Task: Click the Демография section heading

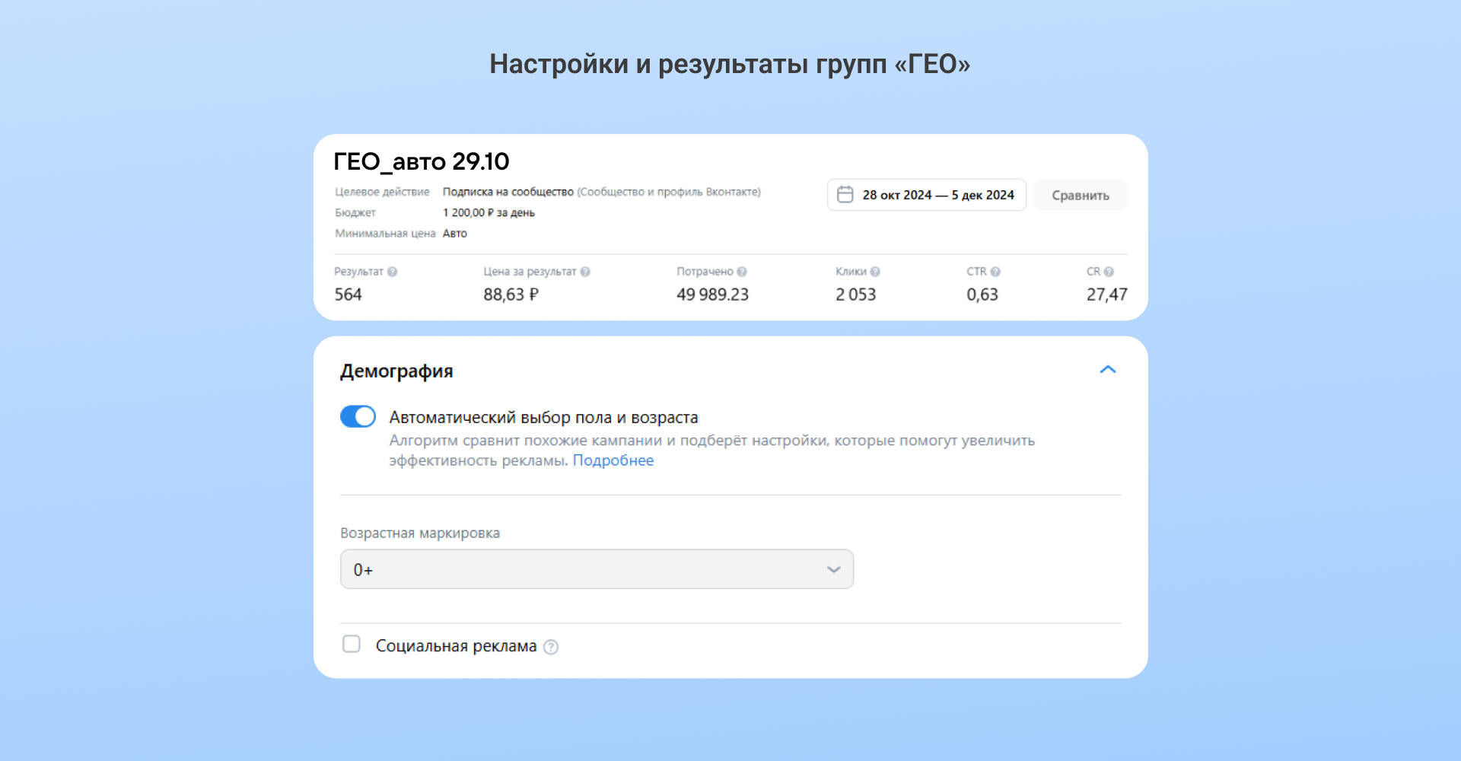Action: tap(396, 371)
